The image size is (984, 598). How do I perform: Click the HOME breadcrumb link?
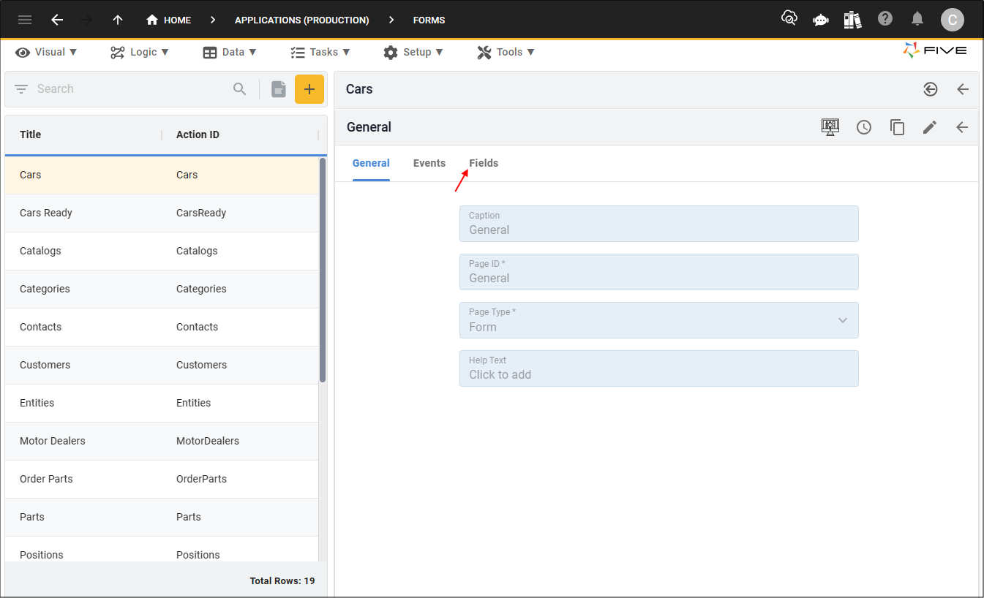coord(168,20)
